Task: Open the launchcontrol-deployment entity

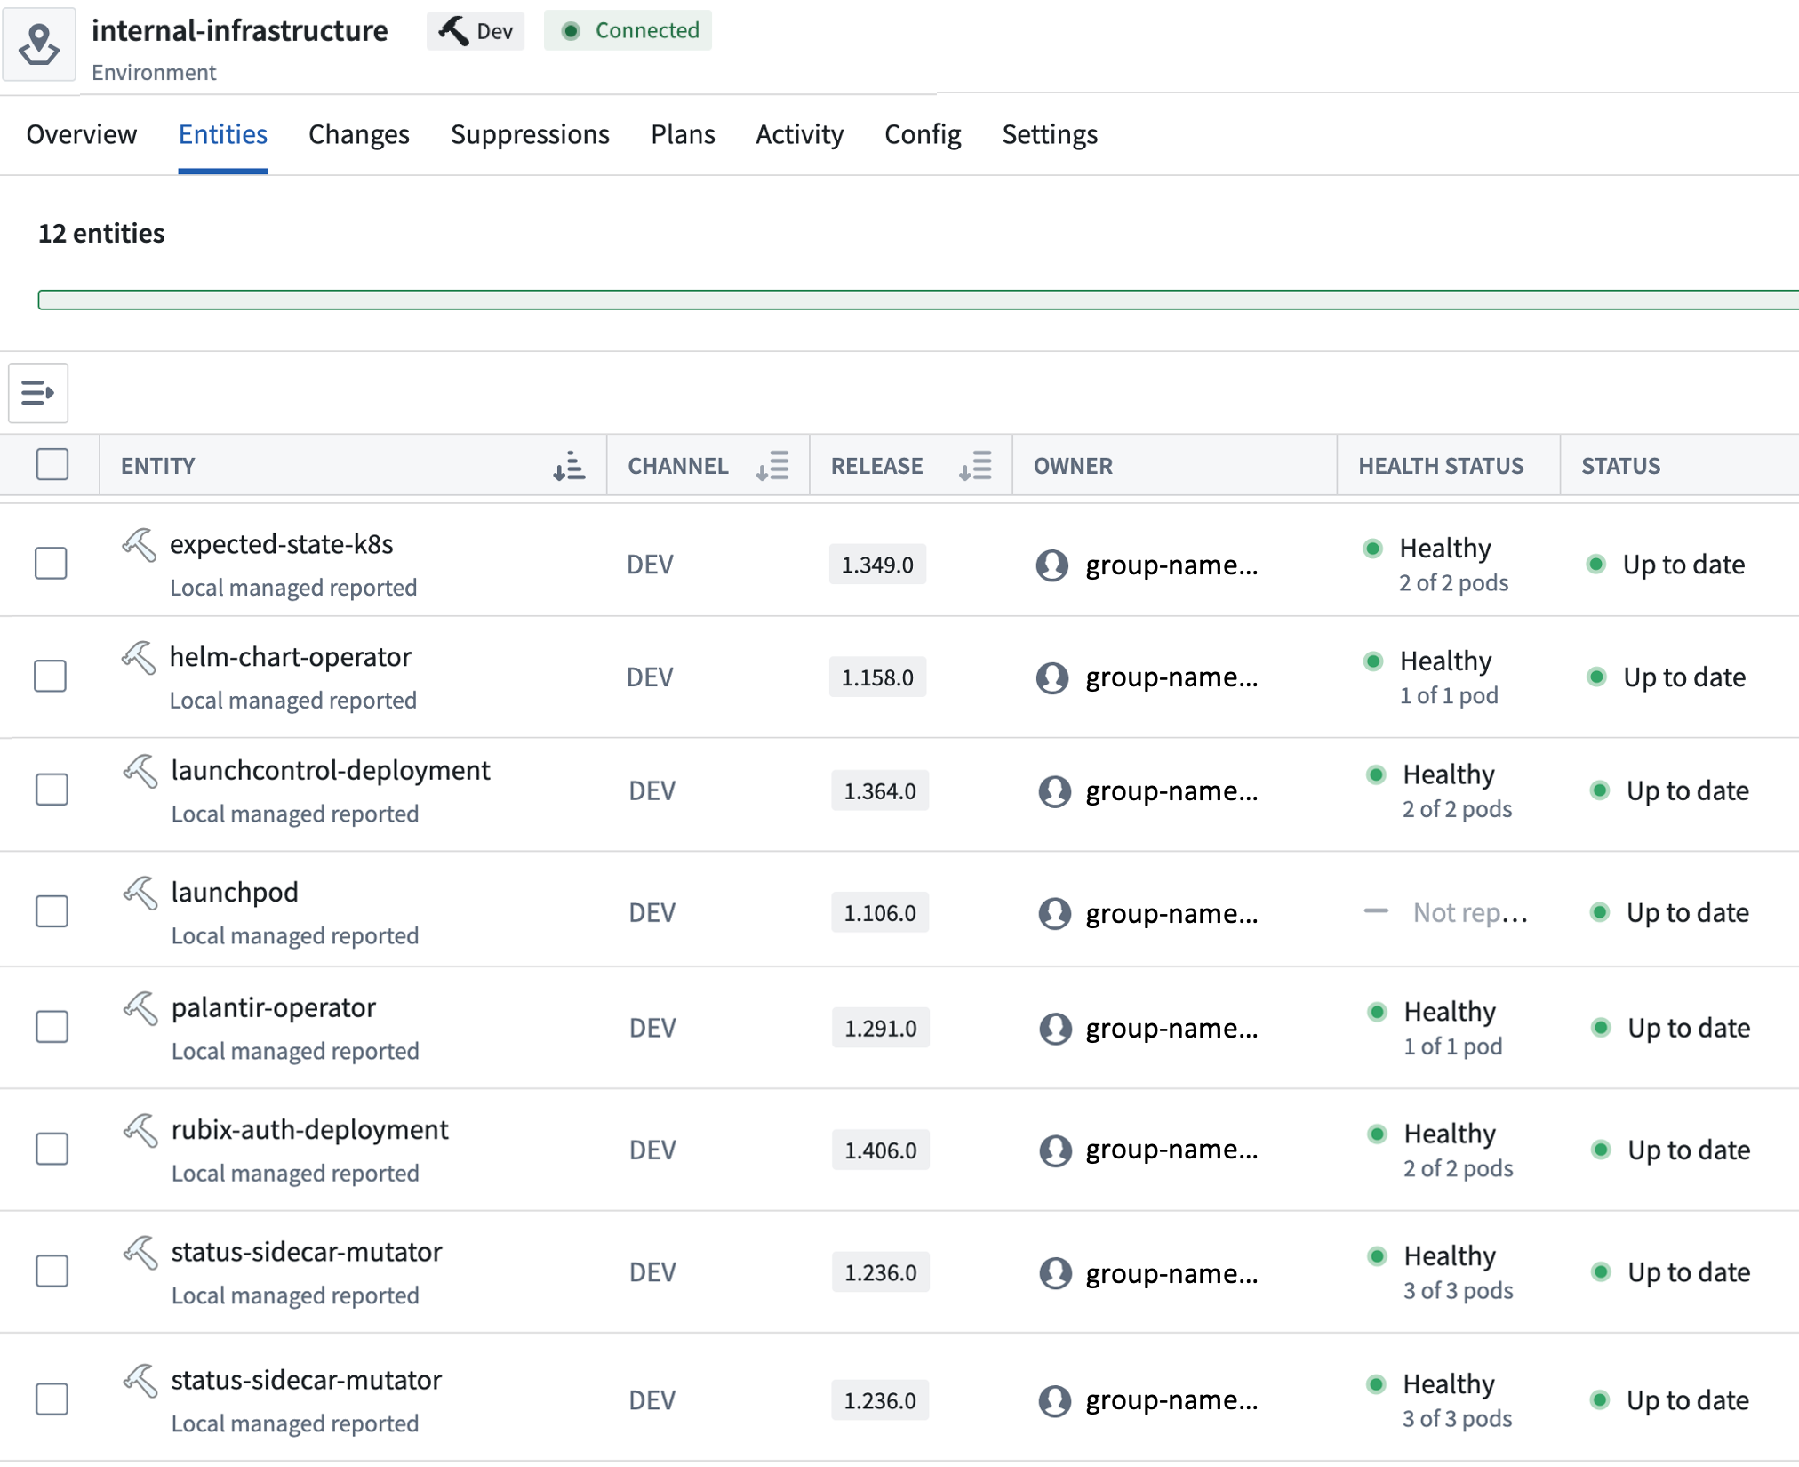Action: coord(331,770)
